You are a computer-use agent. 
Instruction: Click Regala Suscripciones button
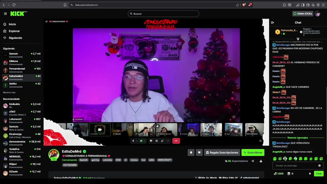coord(222,153)
